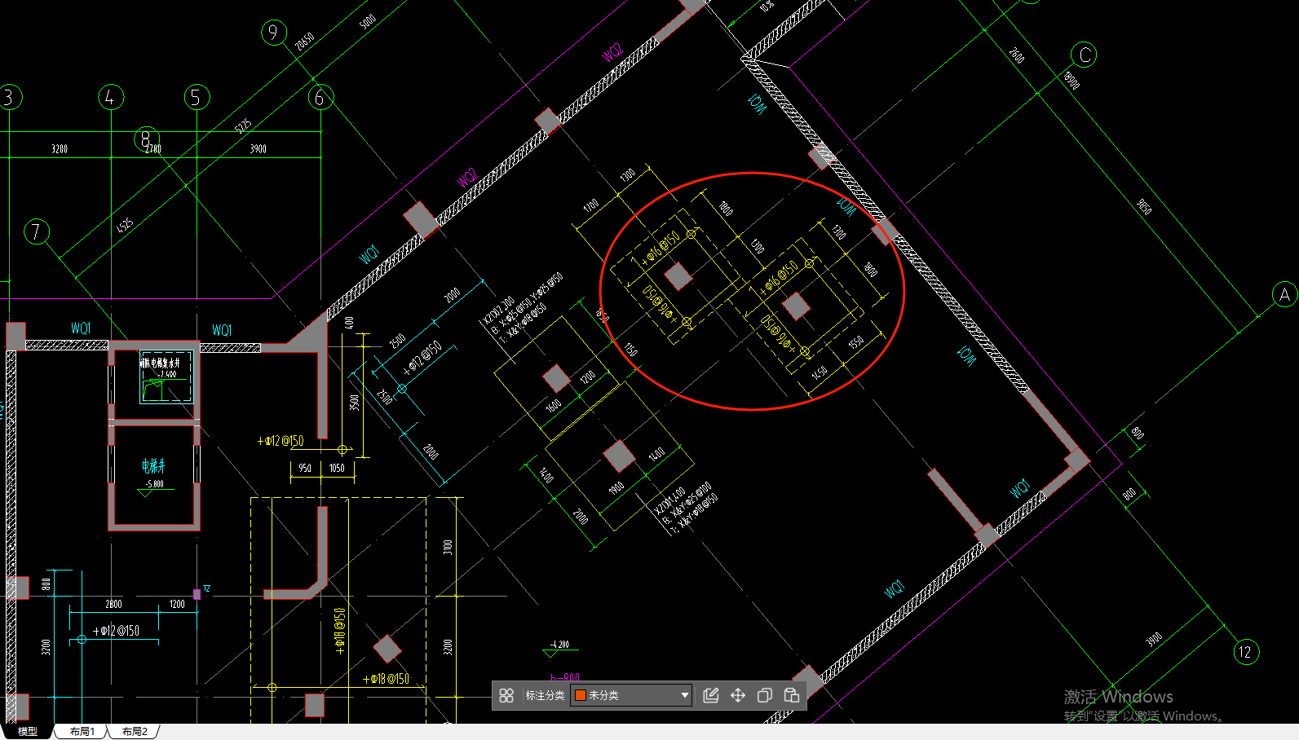The image size is (1299, 740).
Task: Select the grid axis bubble numbered 7
Action: pos(37,232)
